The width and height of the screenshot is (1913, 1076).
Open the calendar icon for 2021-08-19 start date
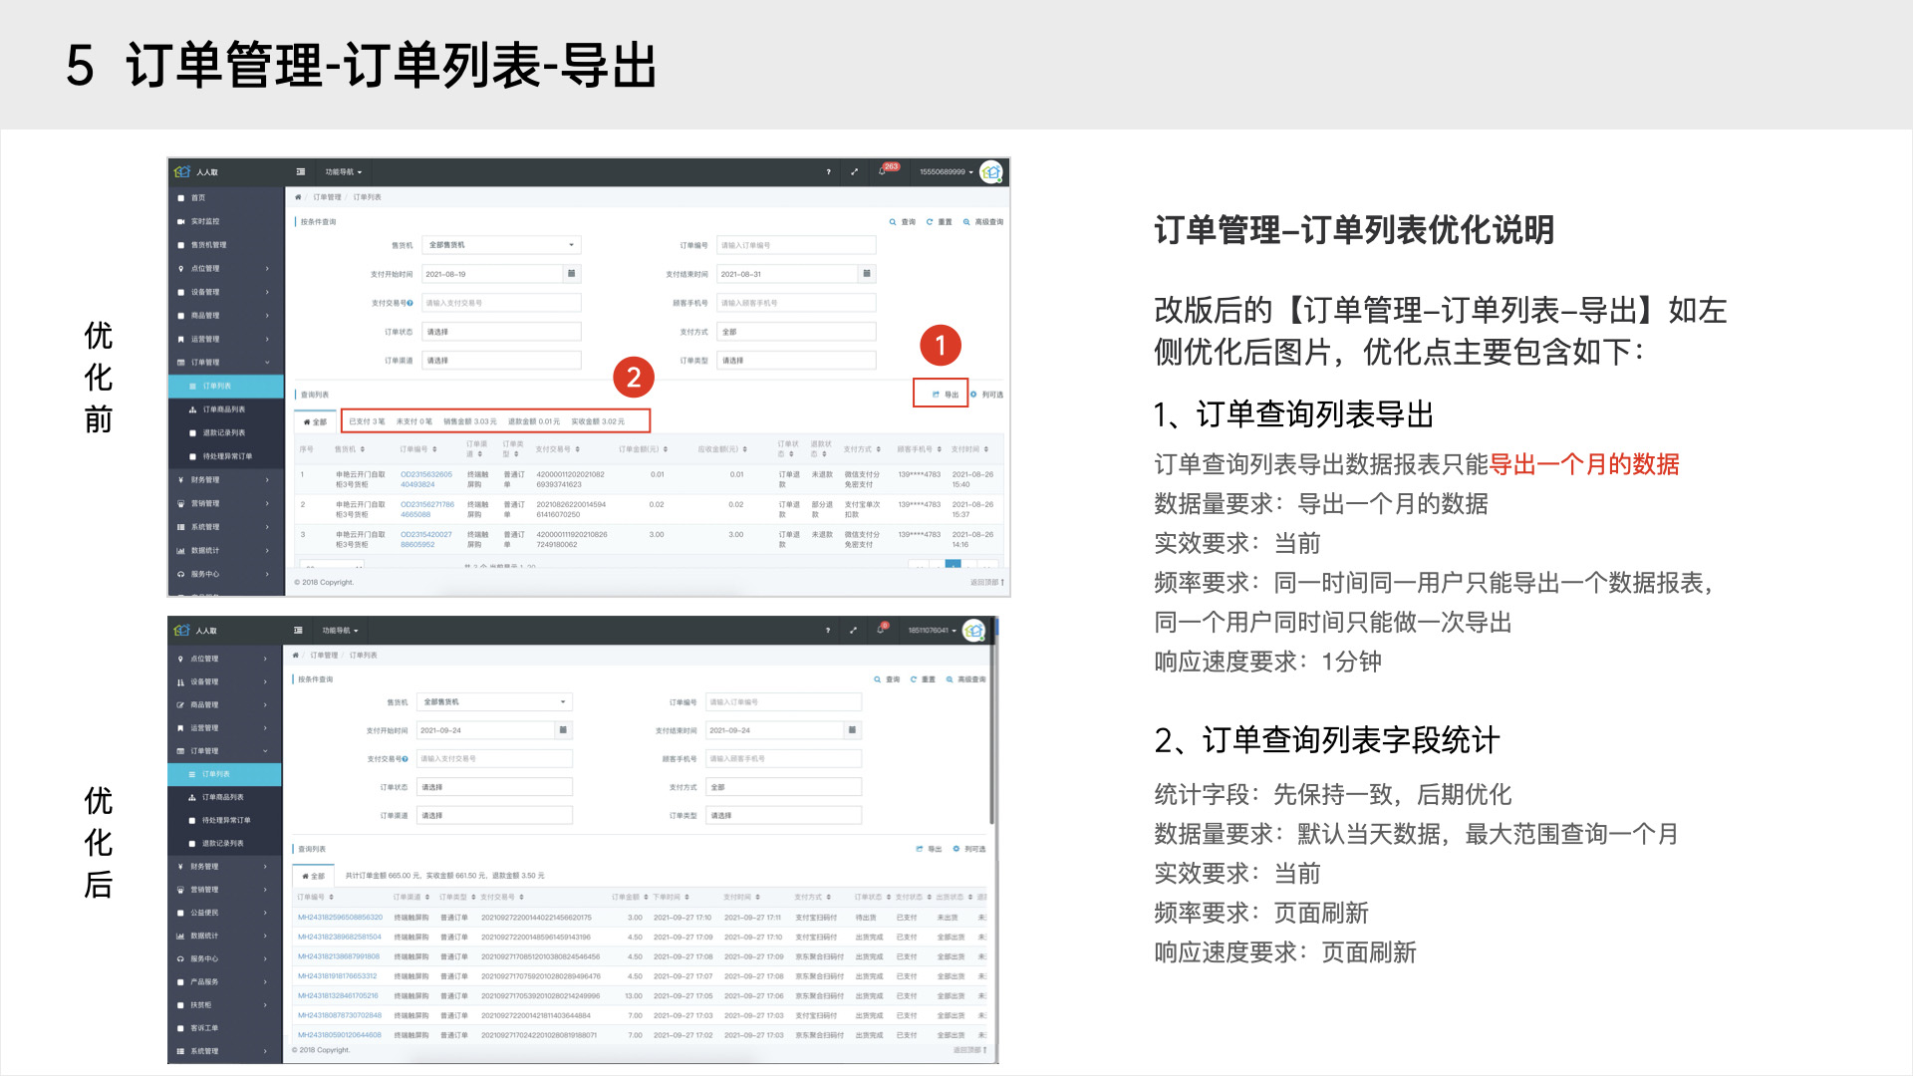coord(571,274)
